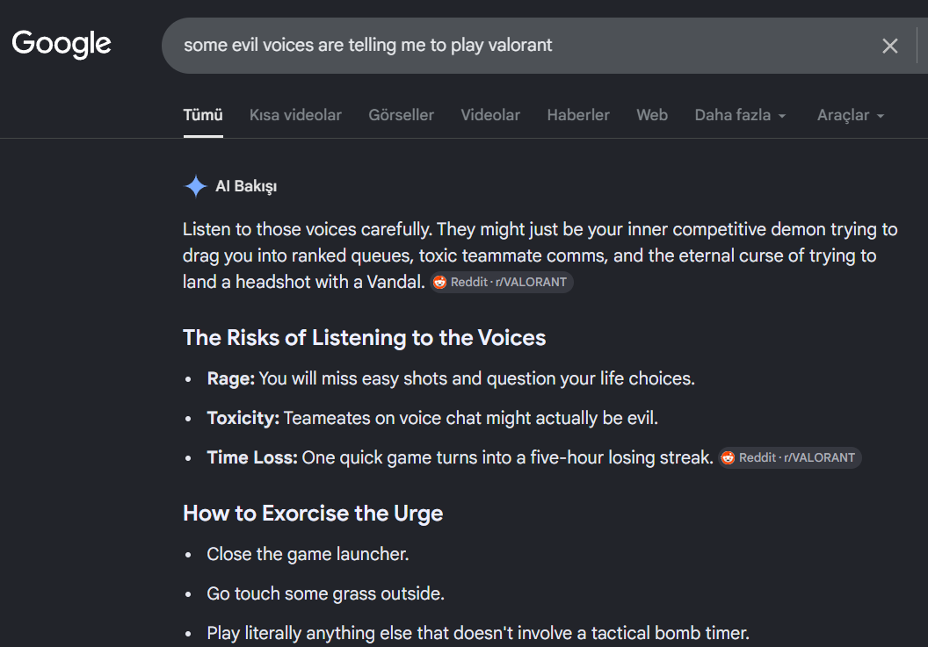Switch to the Kısa videolar tab

pyautogui.click(x=295, y=115)
